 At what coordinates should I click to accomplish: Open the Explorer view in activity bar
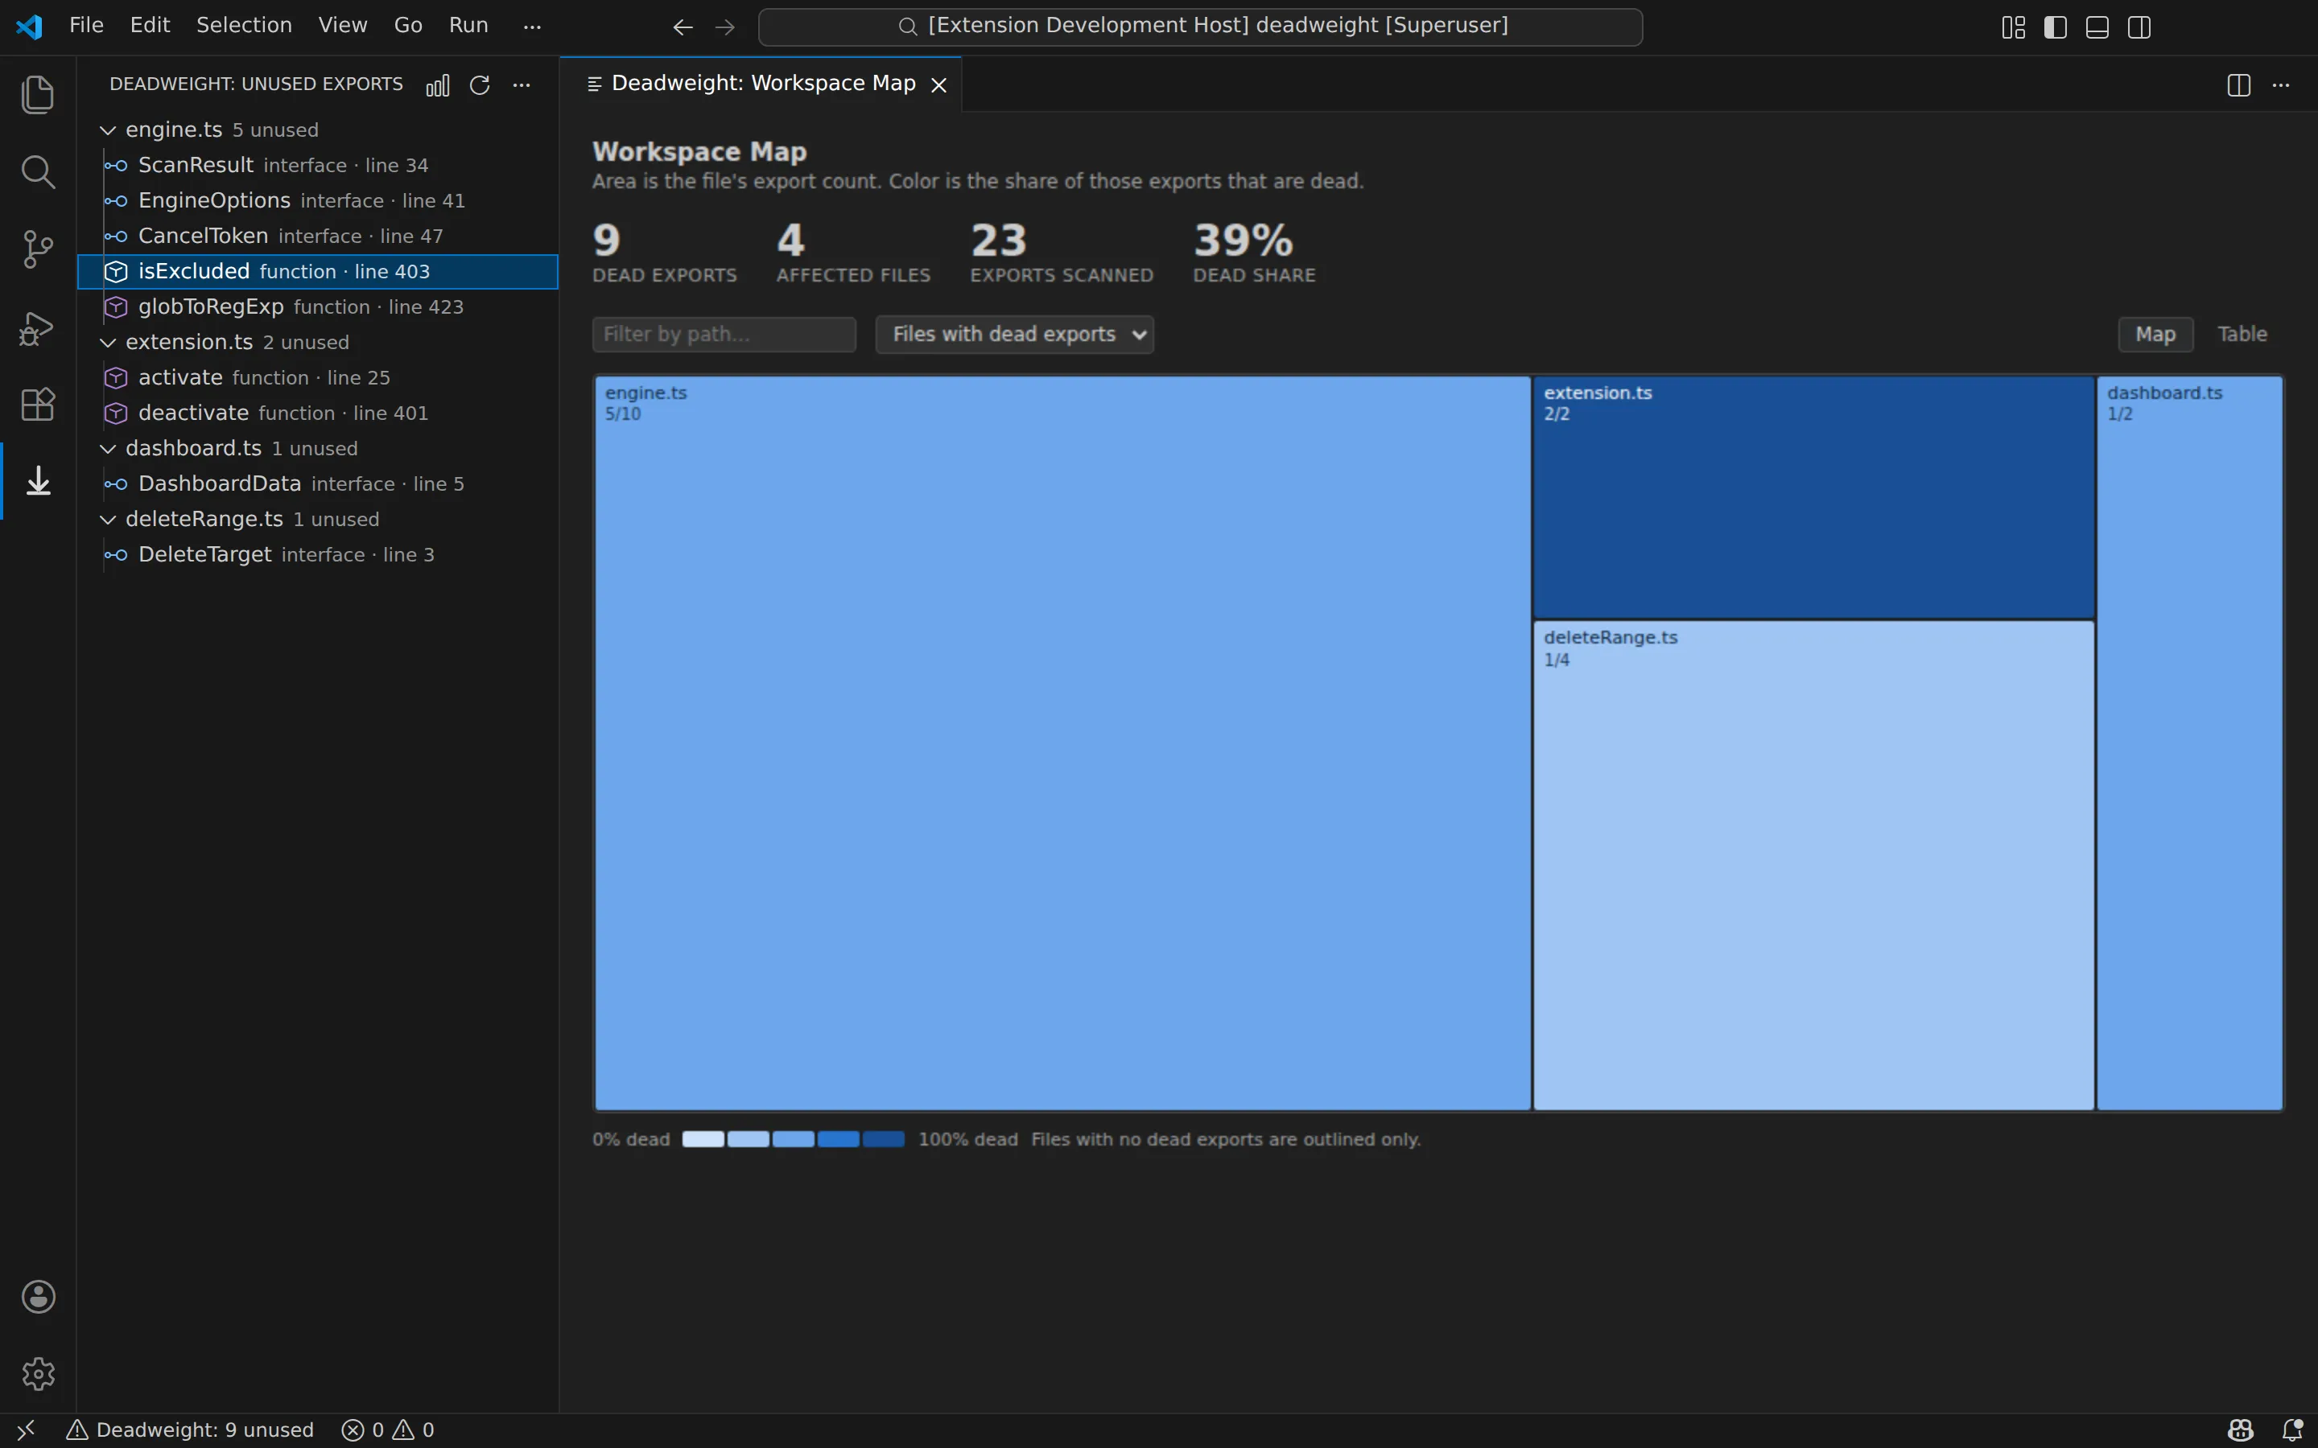tap(39, 94)
